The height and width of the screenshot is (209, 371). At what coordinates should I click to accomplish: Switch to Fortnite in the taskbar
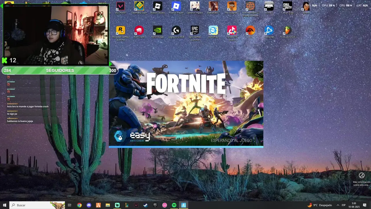pos(183,205)
